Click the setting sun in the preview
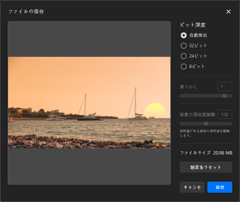The width and height of the screenshot is (240, 202). point(155,111)
